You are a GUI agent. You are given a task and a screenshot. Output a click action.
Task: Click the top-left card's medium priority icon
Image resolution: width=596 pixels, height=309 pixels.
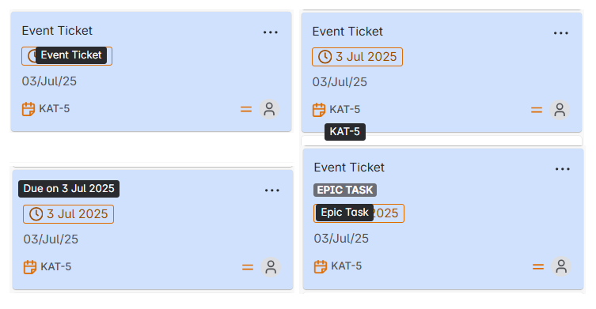click(246, 109)
